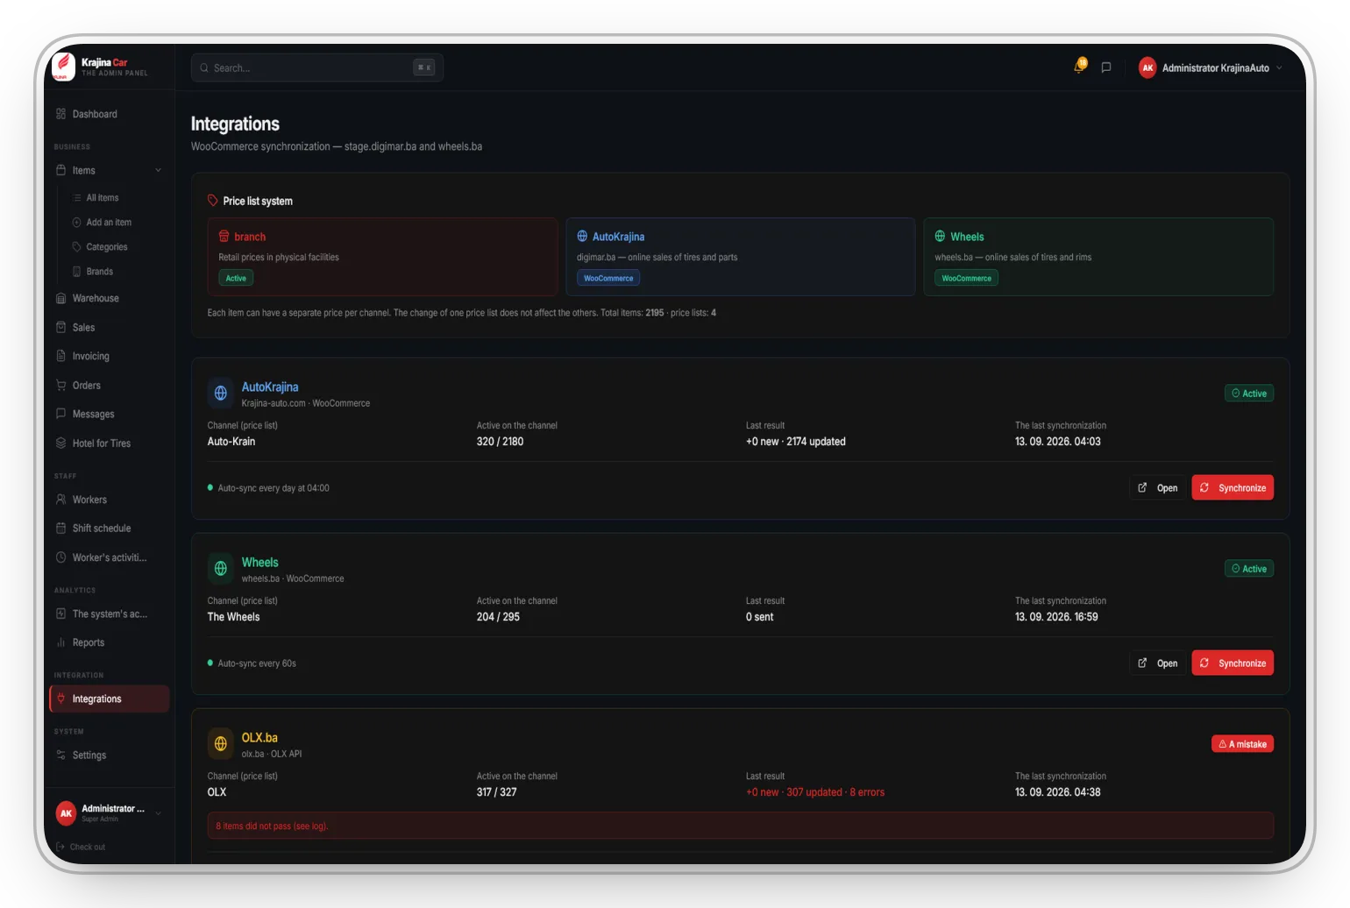Click the Active tag on branch card

(x=236, y=278)
